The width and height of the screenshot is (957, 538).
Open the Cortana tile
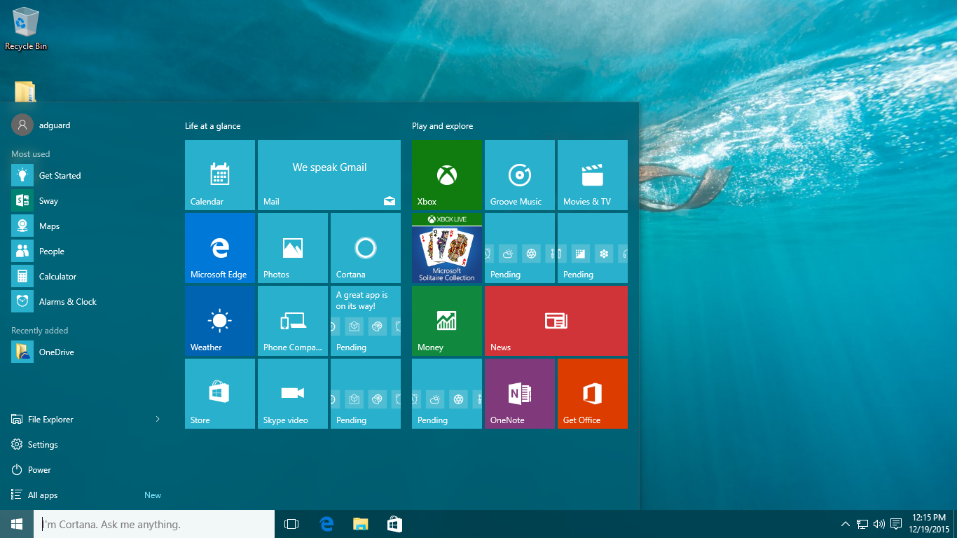pos(366,248)
